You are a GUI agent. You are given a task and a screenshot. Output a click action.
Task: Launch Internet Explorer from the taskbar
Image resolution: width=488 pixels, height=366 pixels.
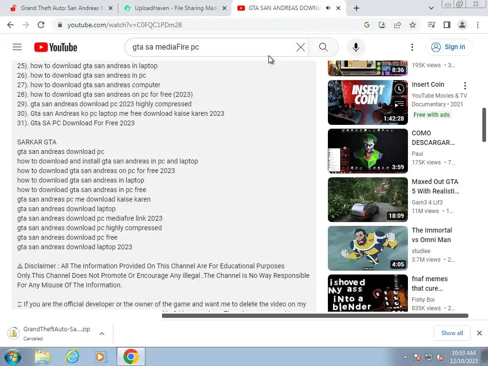tap(72, 356)
